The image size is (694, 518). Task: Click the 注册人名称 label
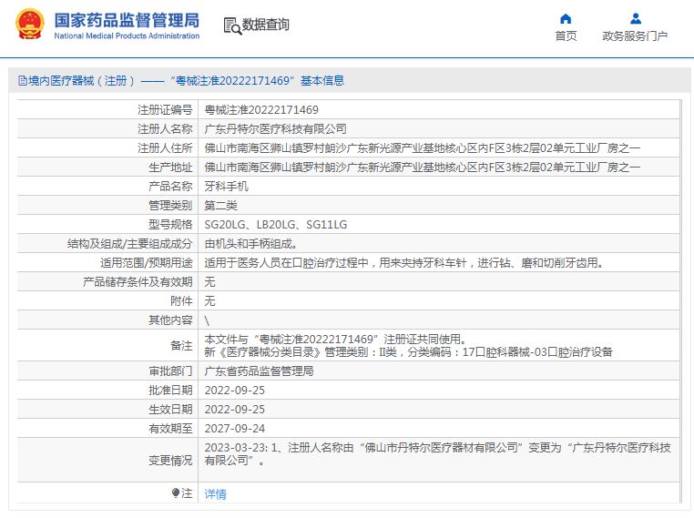(165, 128)
